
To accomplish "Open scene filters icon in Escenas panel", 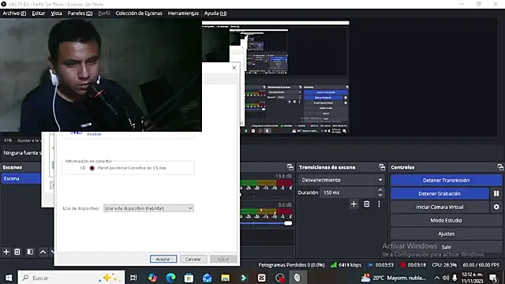I will pos(30,252).
